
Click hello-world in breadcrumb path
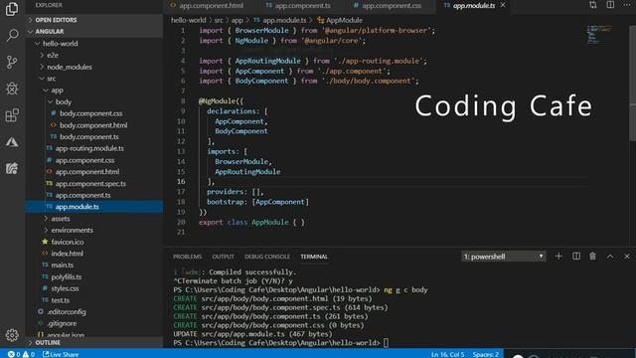tap(188, 20)
